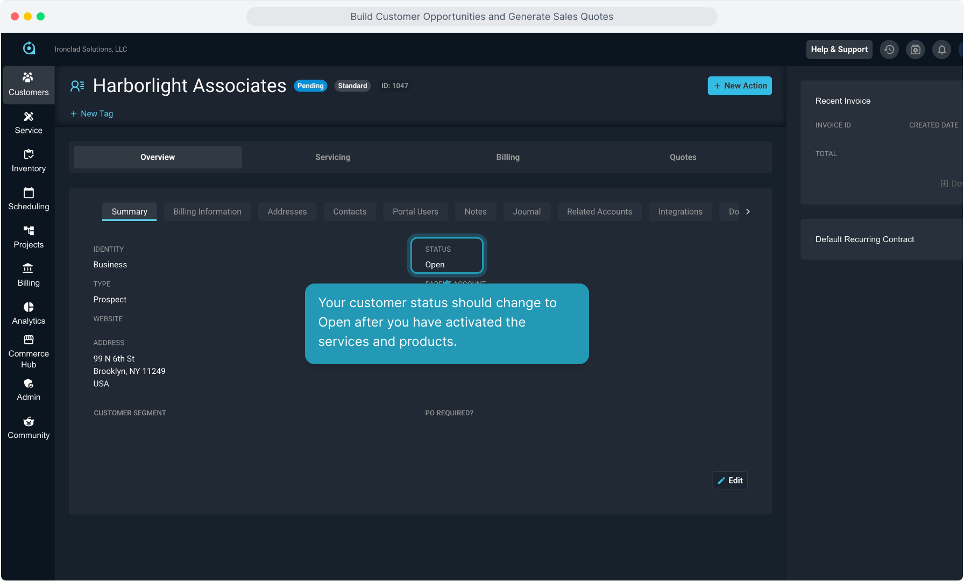Open the Related Accounts sub-tab
This screenshot has height=581, width=964.
click(x=599, y=211)
